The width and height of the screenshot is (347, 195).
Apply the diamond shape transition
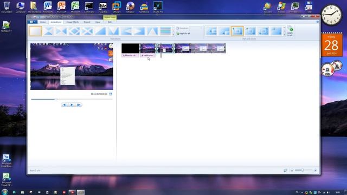pyautogui.click(x=74, y=31)
